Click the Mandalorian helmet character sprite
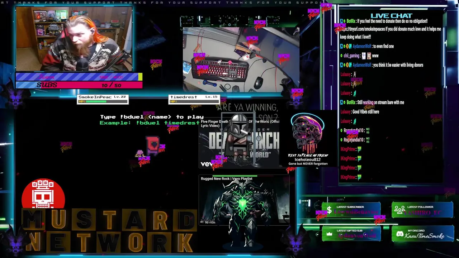The width and height of the screenshot is (459, 258). click(x=238, y=138)
